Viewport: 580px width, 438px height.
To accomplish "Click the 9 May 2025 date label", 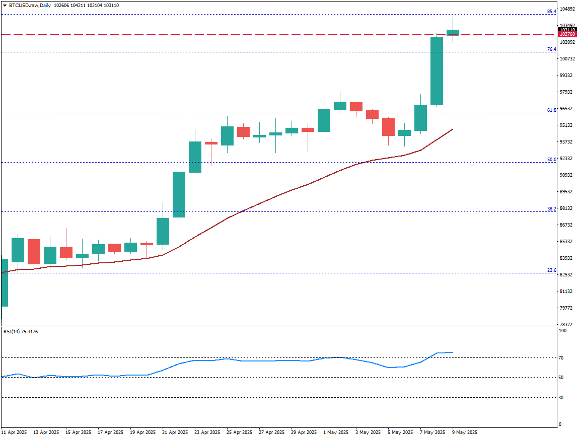I will point(464,432).
